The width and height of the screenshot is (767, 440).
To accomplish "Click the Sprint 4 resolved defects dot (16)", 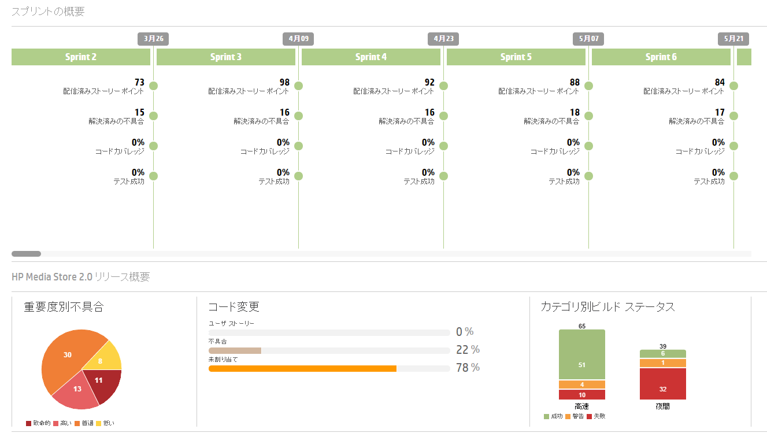I will (x=443, y=116).
